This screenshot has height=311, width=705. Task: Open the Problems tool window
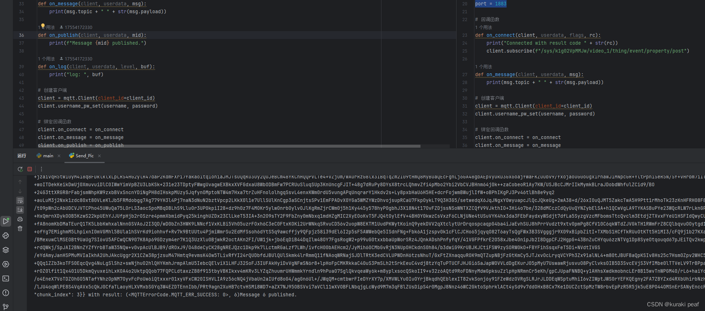(x=6, y=293)
